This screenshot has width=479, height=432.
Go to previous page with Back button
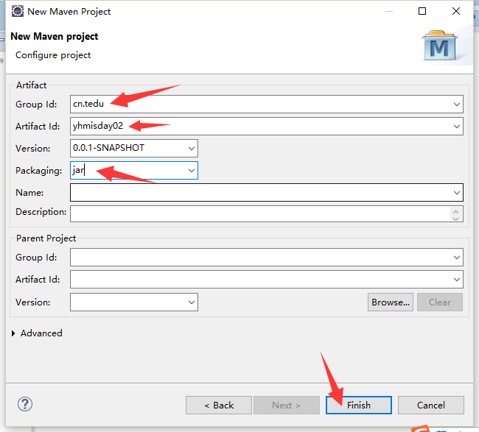click(219, 406)
